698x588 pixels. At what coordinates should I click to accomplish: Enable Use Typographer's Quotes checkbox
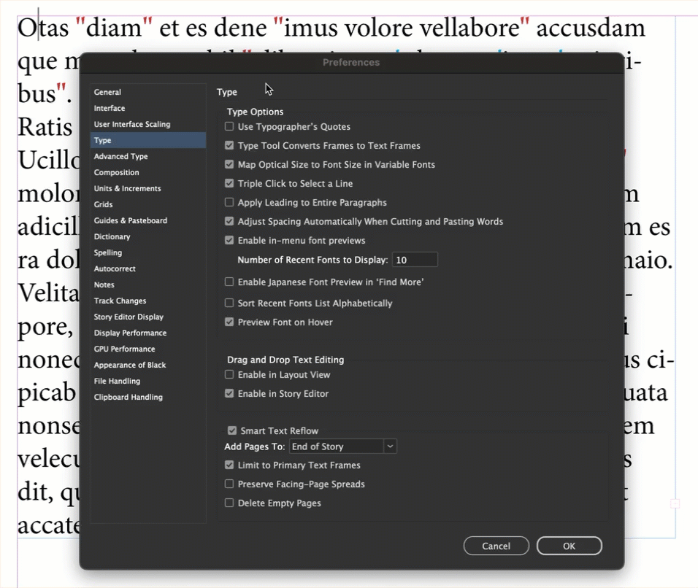[229, 127]
